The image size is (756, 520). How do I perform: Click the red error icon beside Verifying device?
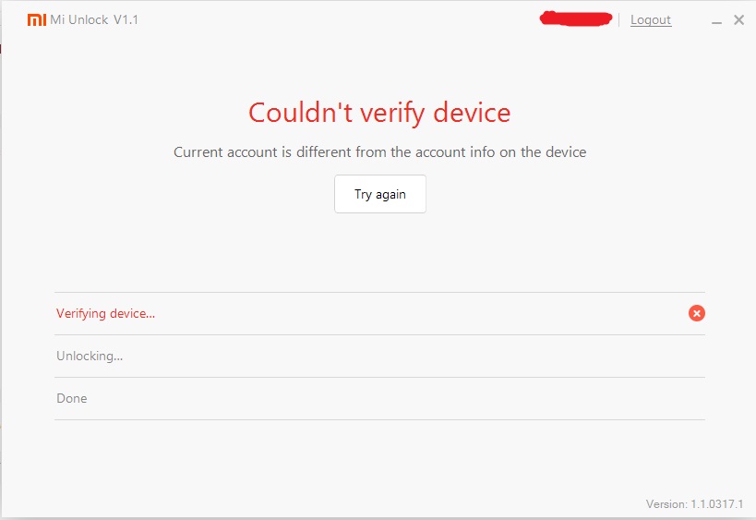point(697,313)
